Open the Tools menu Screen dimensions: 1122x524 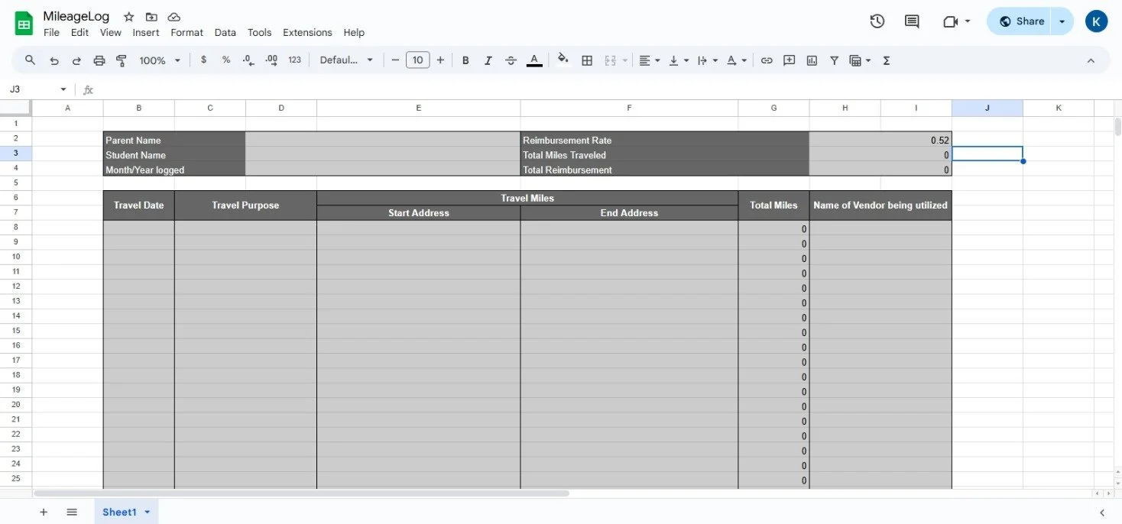pos(259,33)
